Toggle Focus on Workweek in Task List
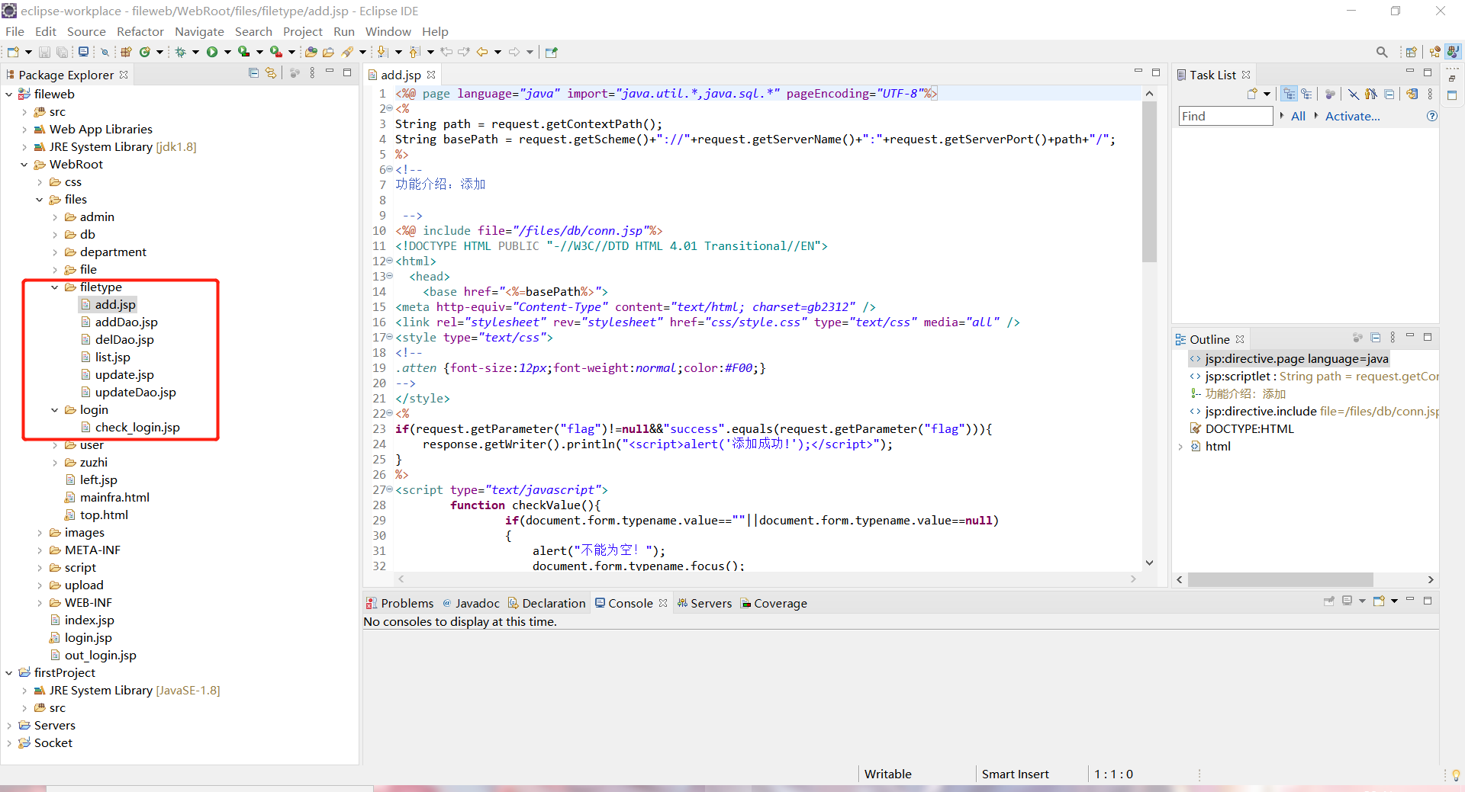The width and height of the screenshot is (1465, 792). click(x=1330, y=94)
